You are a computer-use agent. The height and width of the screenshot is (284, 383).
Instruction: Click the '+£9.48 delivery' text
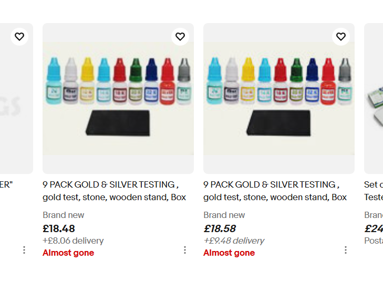(234, 241)
